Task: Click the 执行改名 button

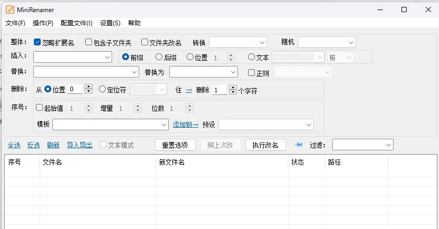Action: (x=266, y=145)
